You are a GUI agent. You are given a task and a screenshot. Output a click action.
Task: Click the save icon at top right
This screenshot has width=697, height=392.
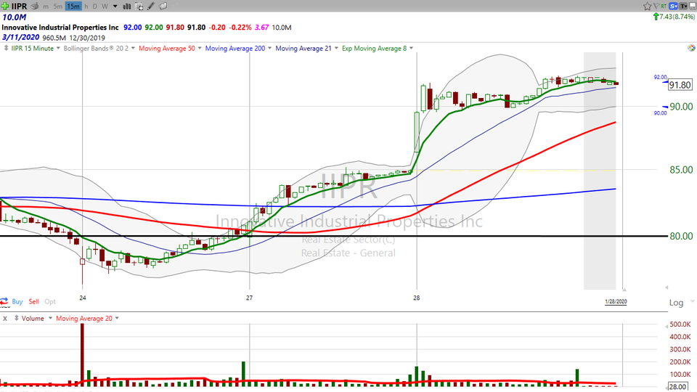(x=692, y=6)
